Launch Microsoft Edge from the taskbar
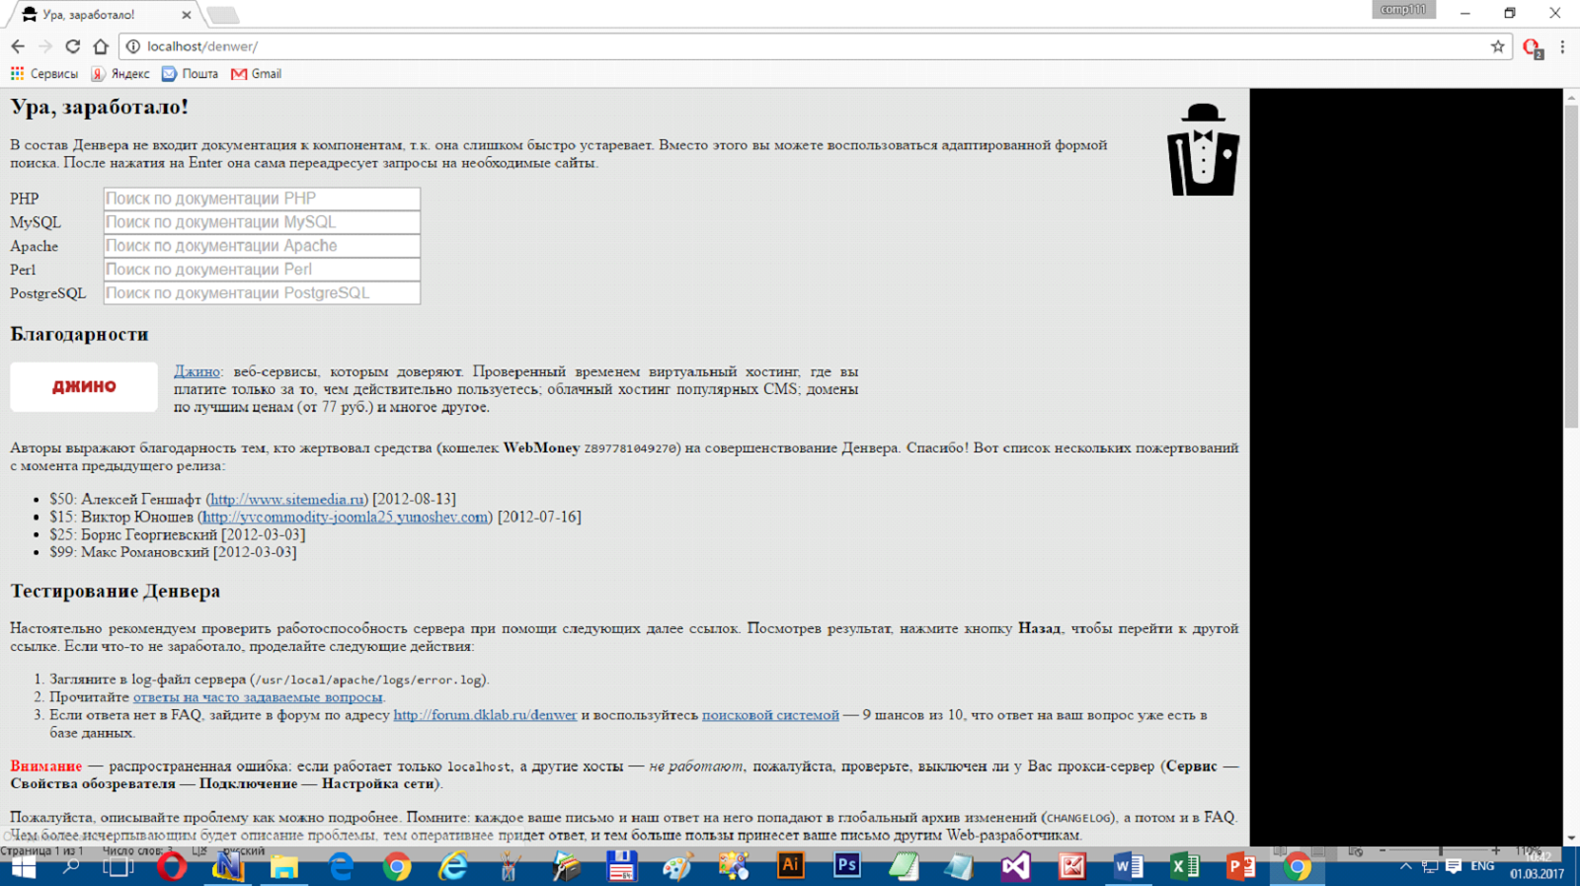 point(341,867)
